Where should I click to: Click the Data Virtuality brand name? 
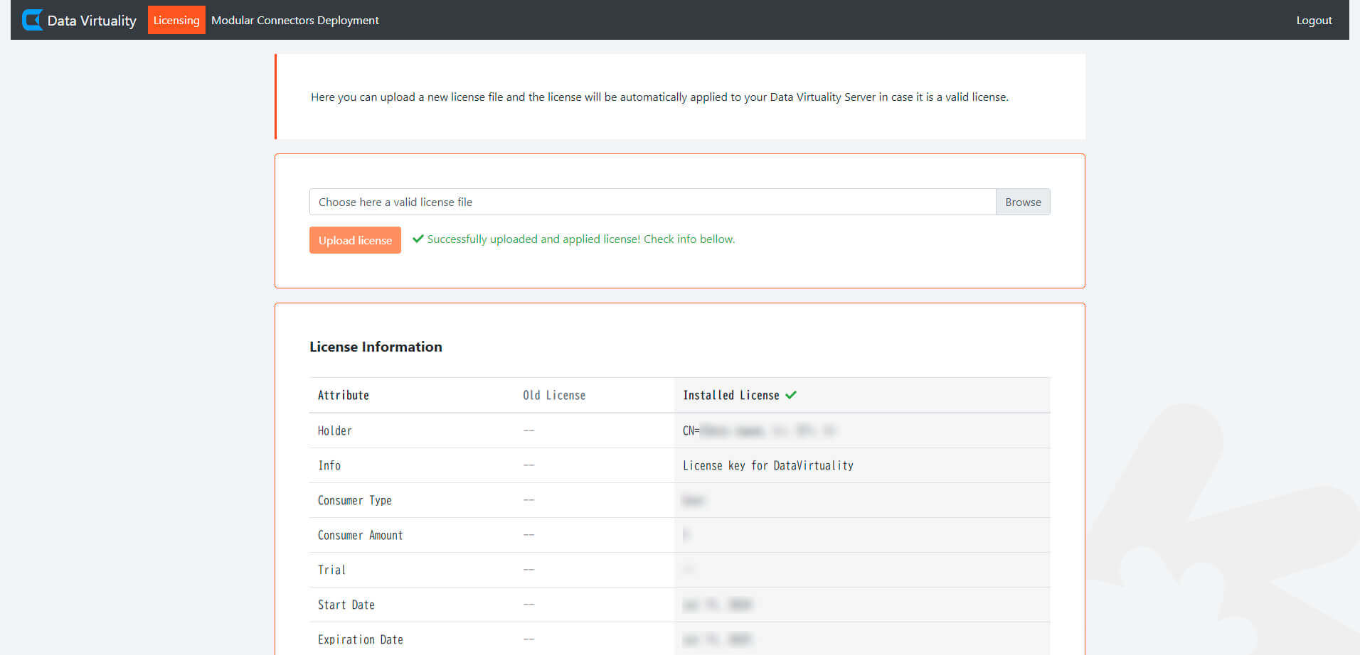tap(92, 21)
